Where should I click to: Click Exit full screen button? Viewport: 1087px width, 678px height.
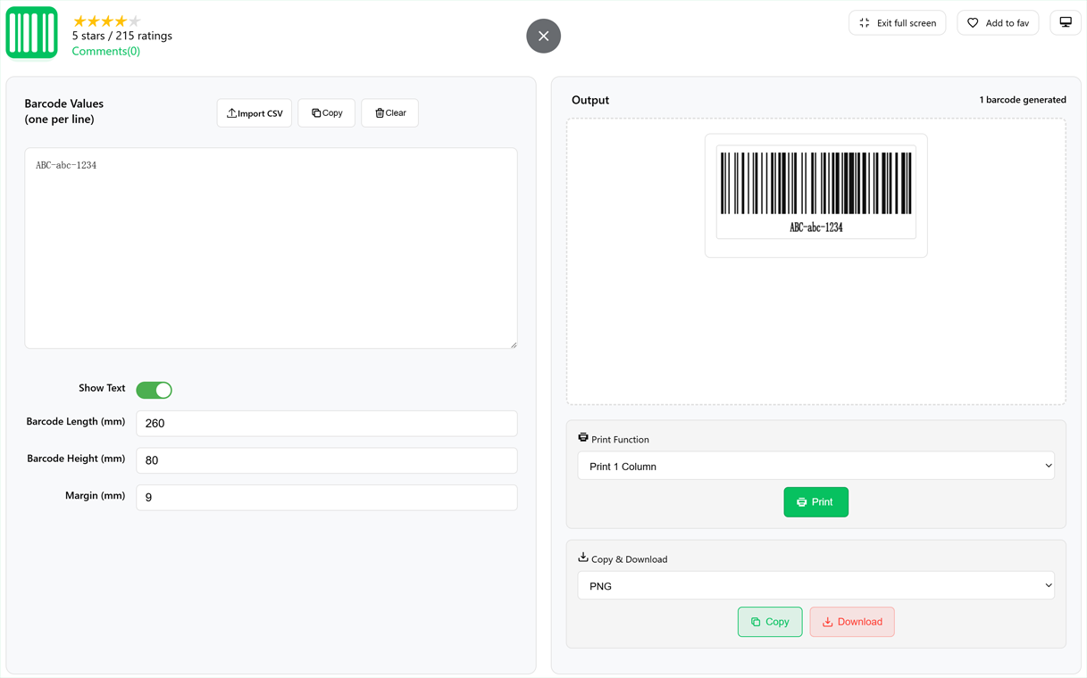[897, 23]
